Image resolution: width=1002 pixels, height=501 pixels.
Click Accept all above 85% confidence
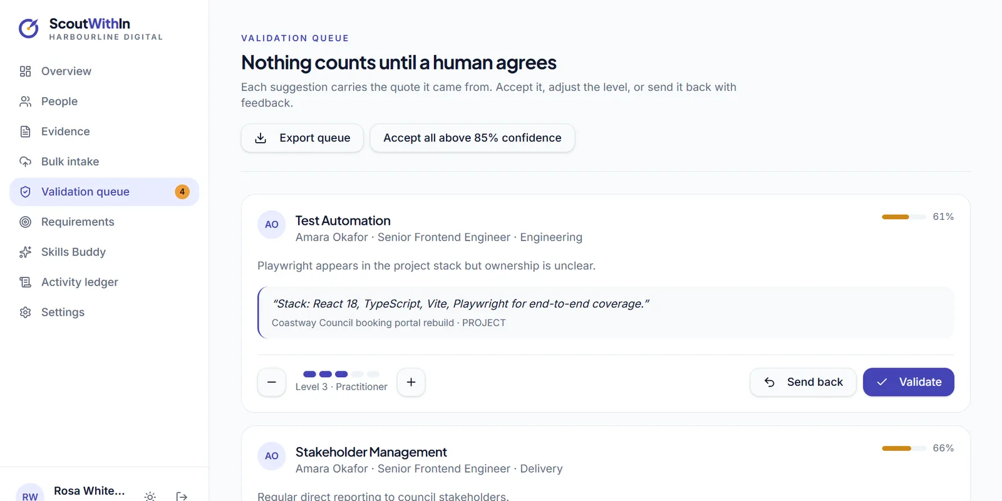click(x=472, y=138)
